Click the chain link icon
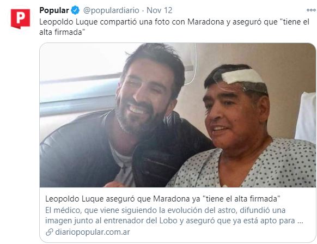317x244 pixels. click(50, 232)
